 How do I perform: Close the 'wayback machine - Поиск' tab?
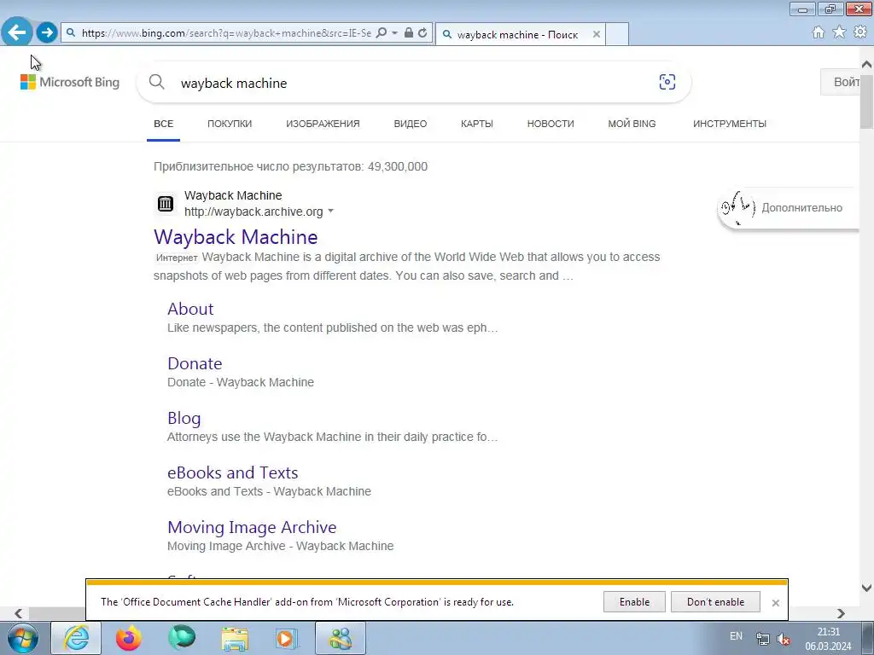click(597, 34)
